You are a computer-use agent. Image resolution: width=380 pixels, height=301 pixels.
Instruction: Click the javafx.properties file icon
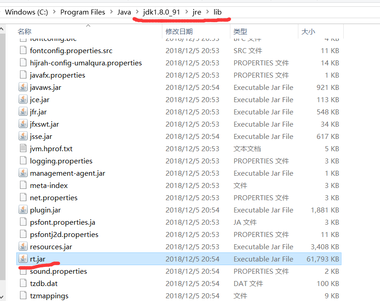coord(23,75)
